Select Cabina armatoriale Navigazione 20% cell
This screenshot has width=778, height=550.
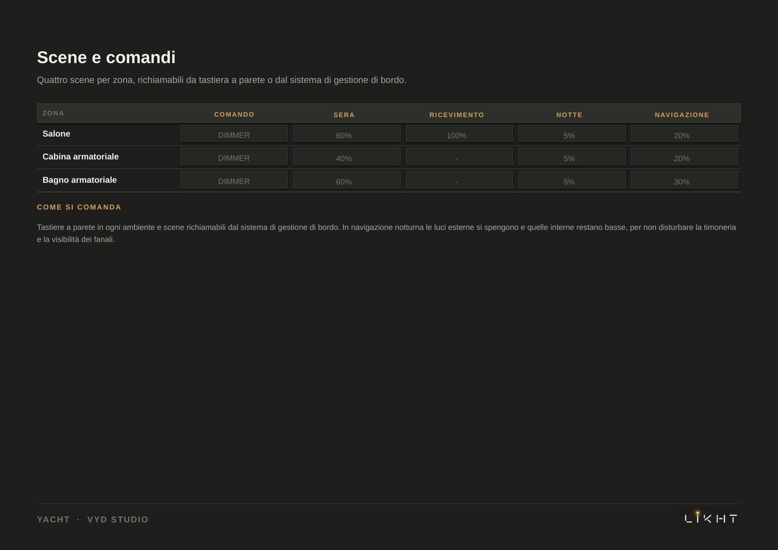click(x=685, y=156)
